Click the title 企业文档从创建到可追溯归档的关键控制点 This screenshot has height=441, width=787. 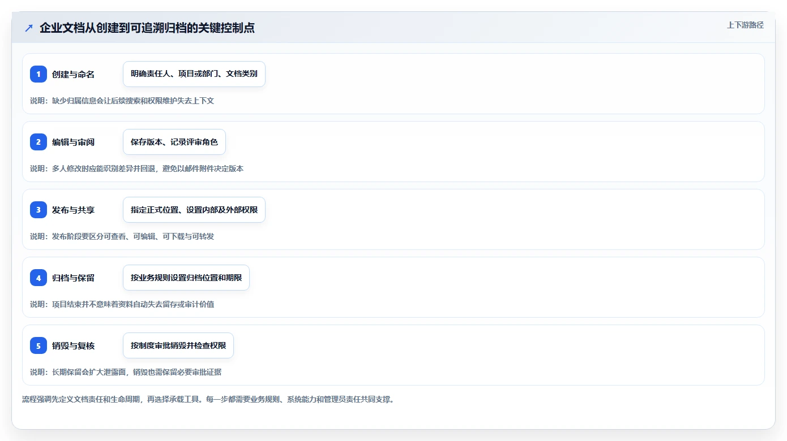147,28
